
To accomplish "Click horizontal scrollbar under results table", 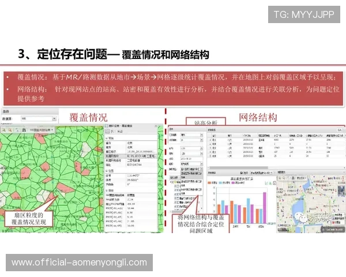I will click(x=239, y=168).
